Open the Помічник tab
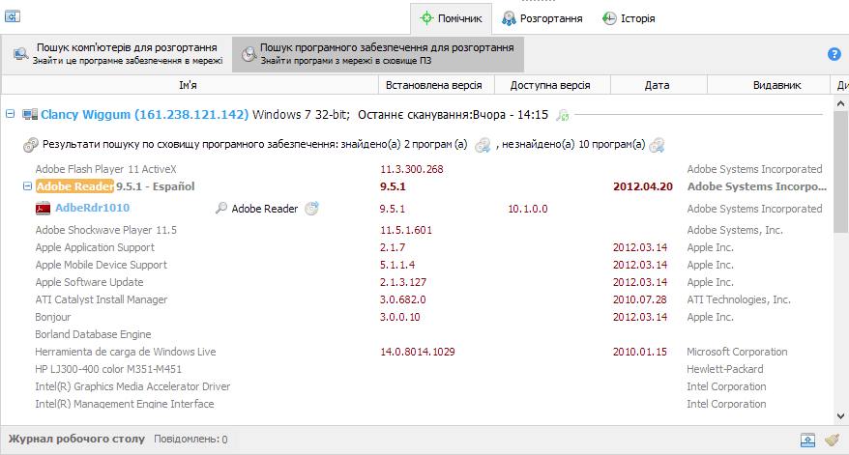Screen dimensions: 849x455 tap(451, 18)
